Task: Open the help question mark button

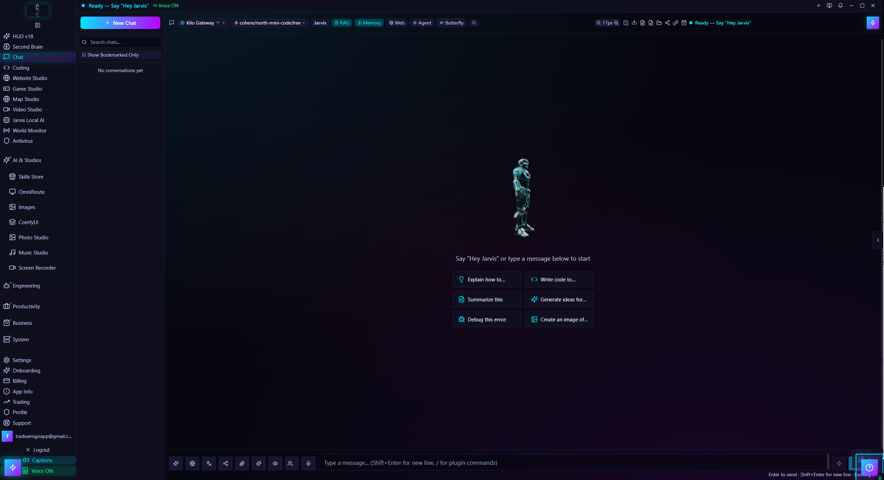Action: click(869, 468)
